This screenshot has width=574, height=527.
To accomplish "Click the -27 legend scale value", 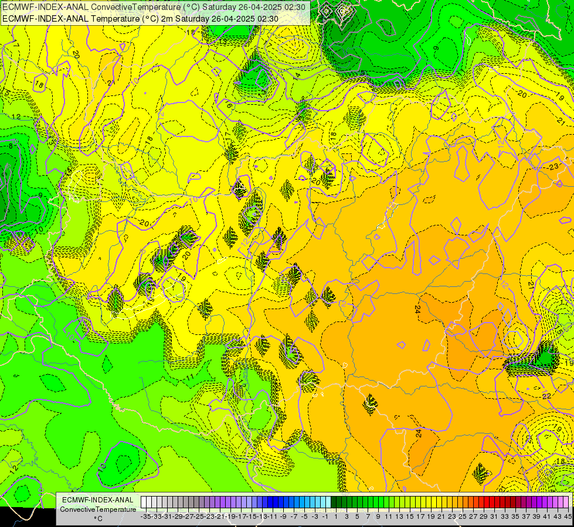I will pos(189,517).
